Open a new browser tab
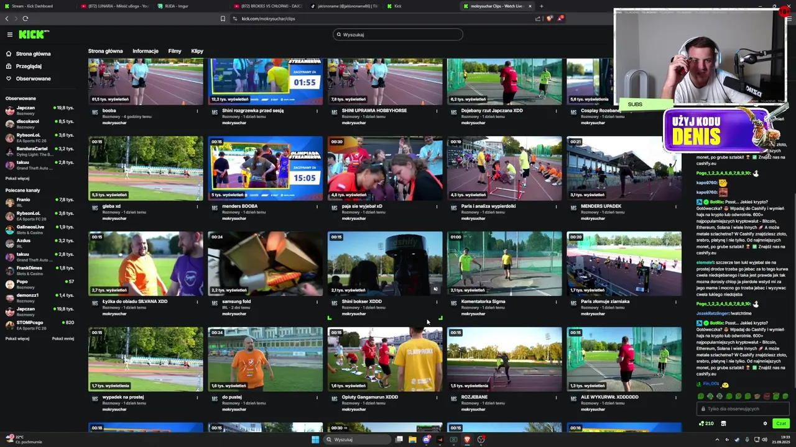The width and height of the screenshot is (796, 447). click(x=541, y=6)
